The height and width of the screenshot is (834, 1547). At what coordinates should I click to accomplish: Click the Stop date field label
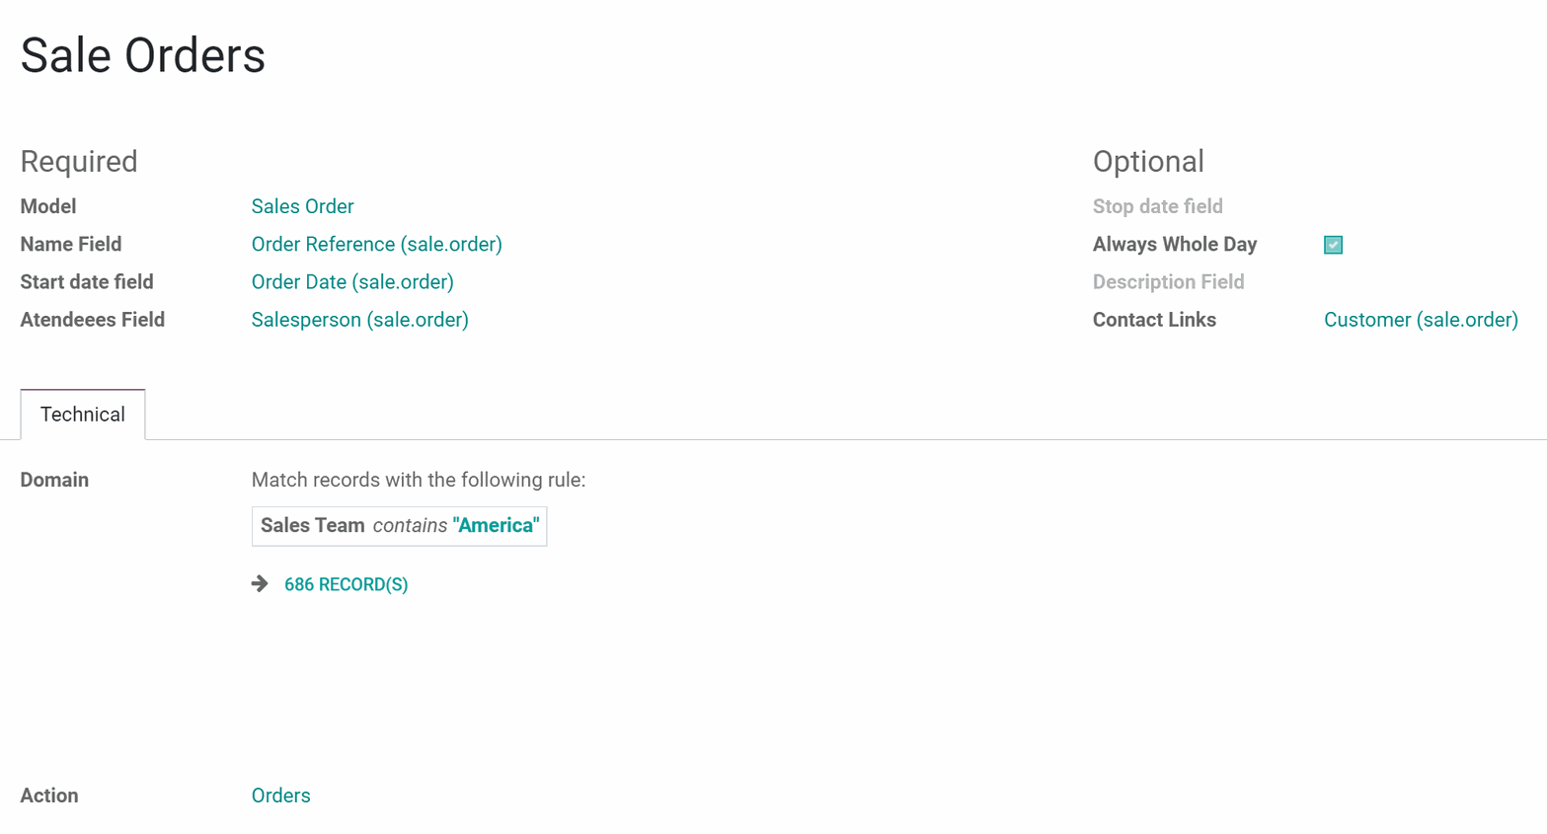[1157, 206]
